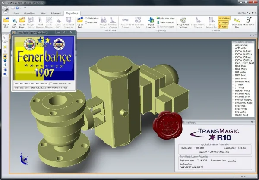Select the arrow pointer tool in left toolbar
Image resolution: width=259 pixels, height=180 pixels.
pyautogui.click(x=4, y=37)
